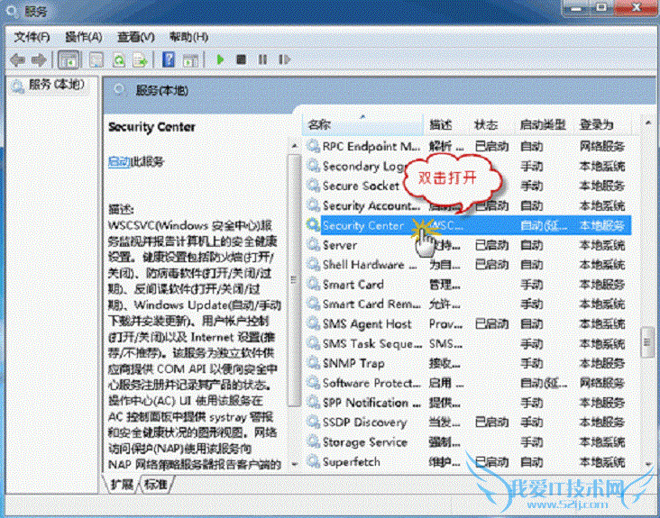Click the services list scrollbar thumb
Viewport: 660px width, 518px height.
(647, 342)
